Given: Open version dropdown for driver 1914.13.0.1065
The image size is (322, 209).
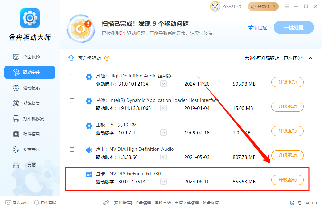Looking at the screenshot, I should (164, 108).
